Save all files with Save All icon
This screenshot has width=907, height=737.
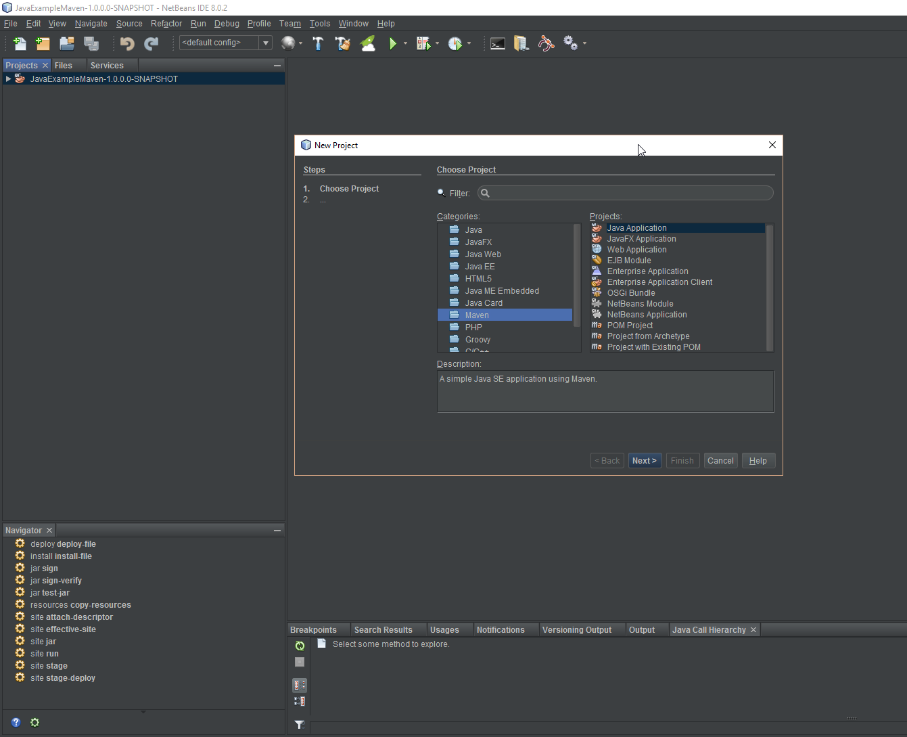tap(91, 43)
